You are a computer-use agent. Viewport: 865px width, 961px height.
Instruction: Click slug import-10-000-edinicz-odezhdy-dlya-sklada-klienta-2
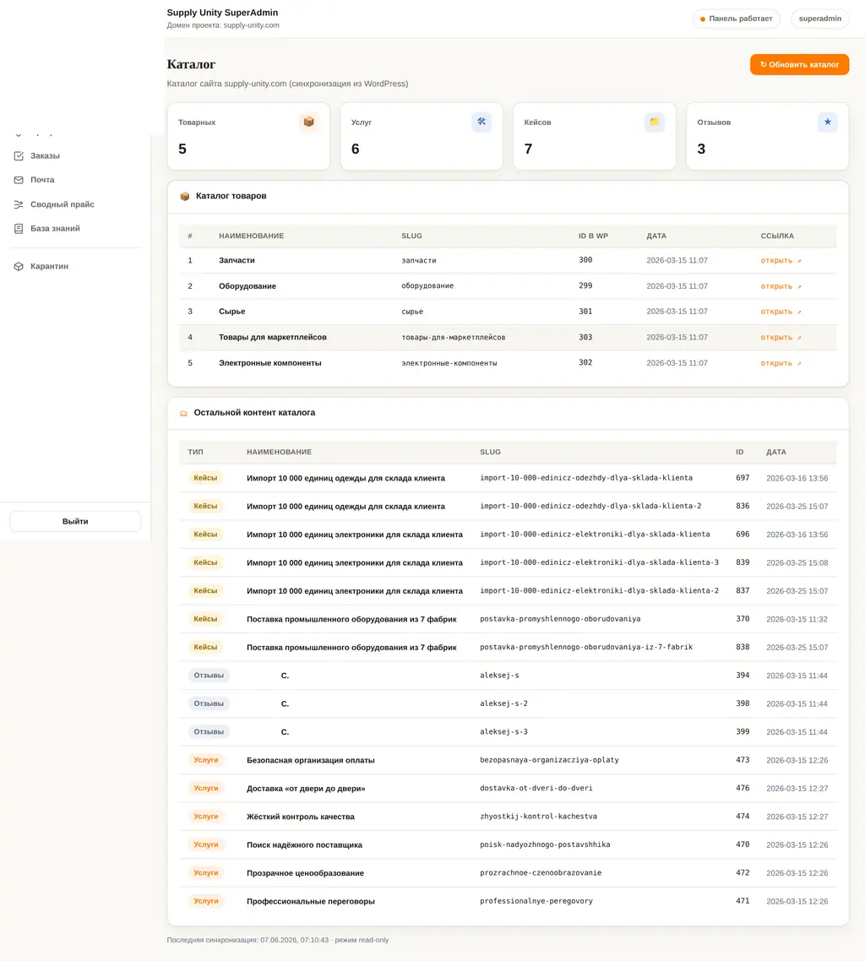click(x=590, y=506)
